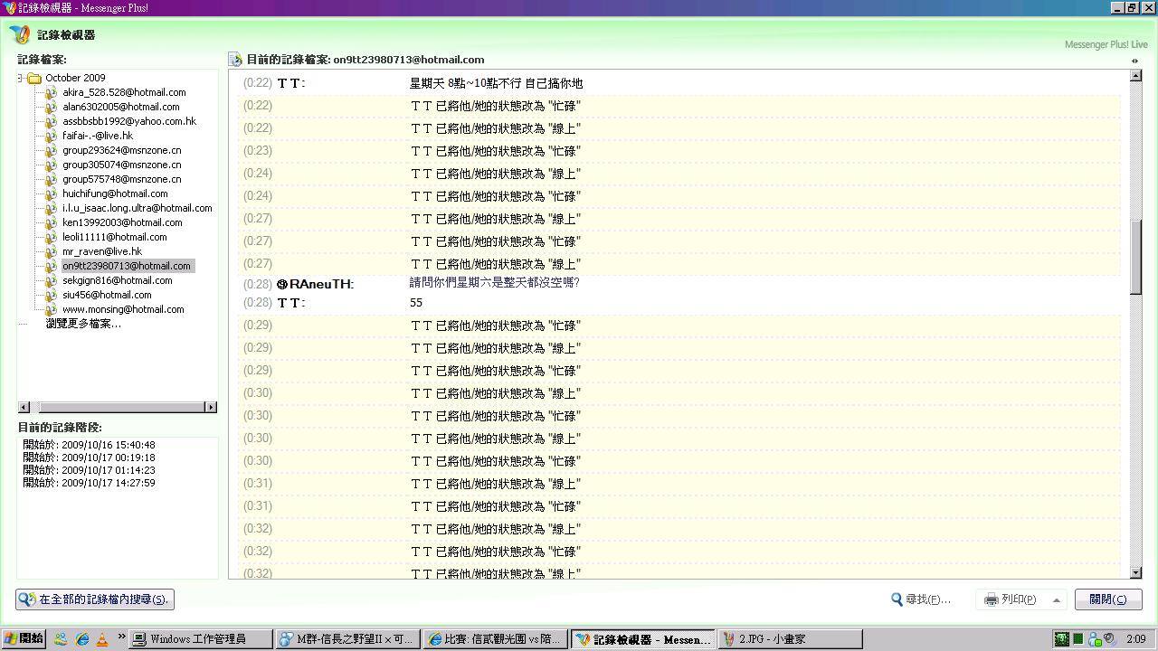Image resolution: width=1158 pixels, height=651 pixels.
Task: Click the 關閉(C) close button
Action: coord(1108,599)
